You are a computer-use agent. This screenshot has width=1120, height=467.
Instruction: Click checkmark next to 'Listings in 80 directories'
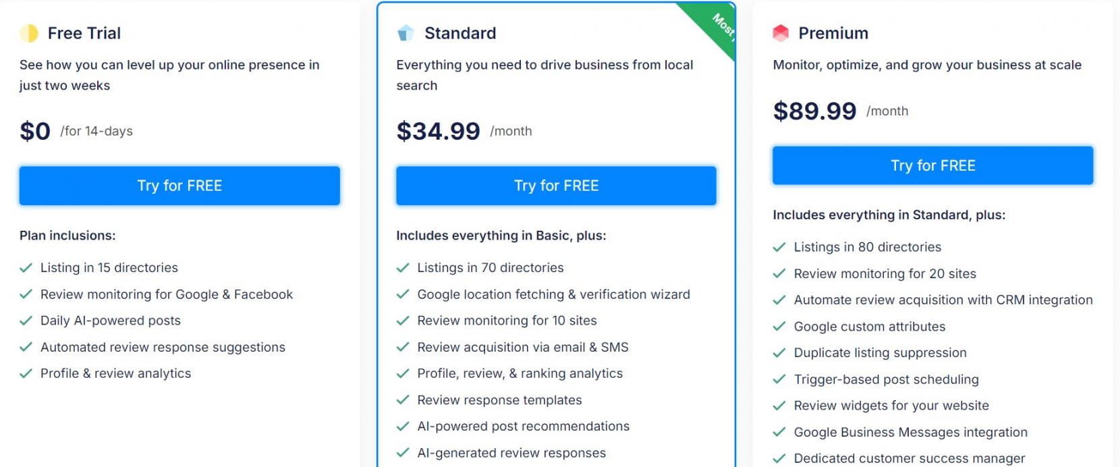click(779, 247)
